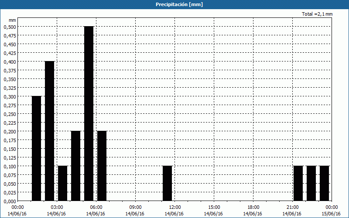
Task: Click the 03:00 x-axis time label
Action: [x=57, y=208]
